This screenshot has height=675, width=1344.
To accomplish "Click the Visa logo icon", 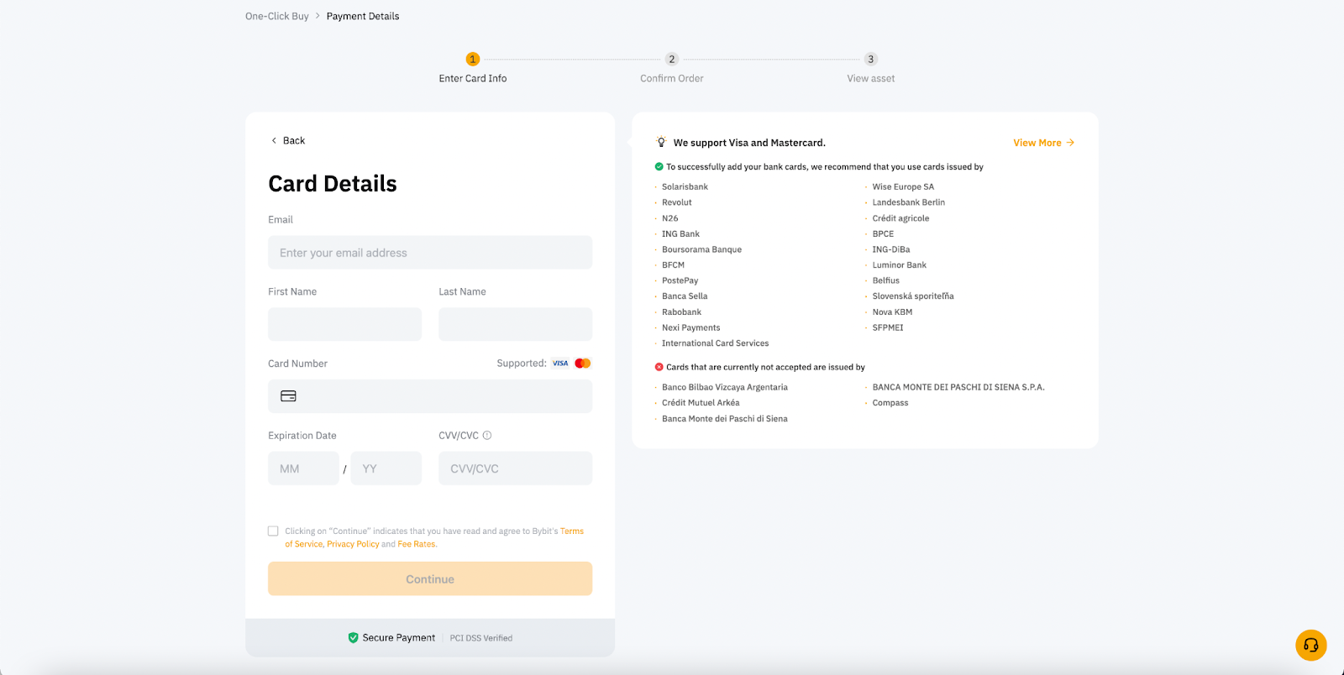I will 560,364.
